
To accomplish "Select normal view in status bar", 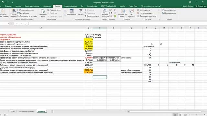I will pos(175,115).
